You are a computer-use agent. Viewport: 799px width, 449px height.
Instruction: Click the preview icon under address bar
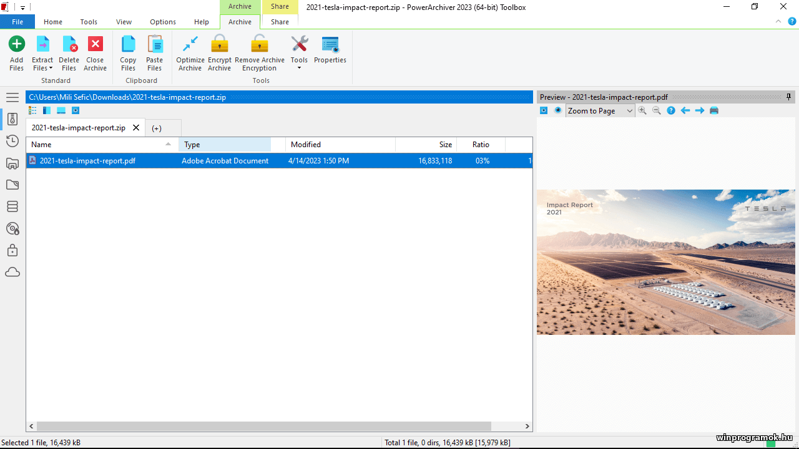pos(76,110)
